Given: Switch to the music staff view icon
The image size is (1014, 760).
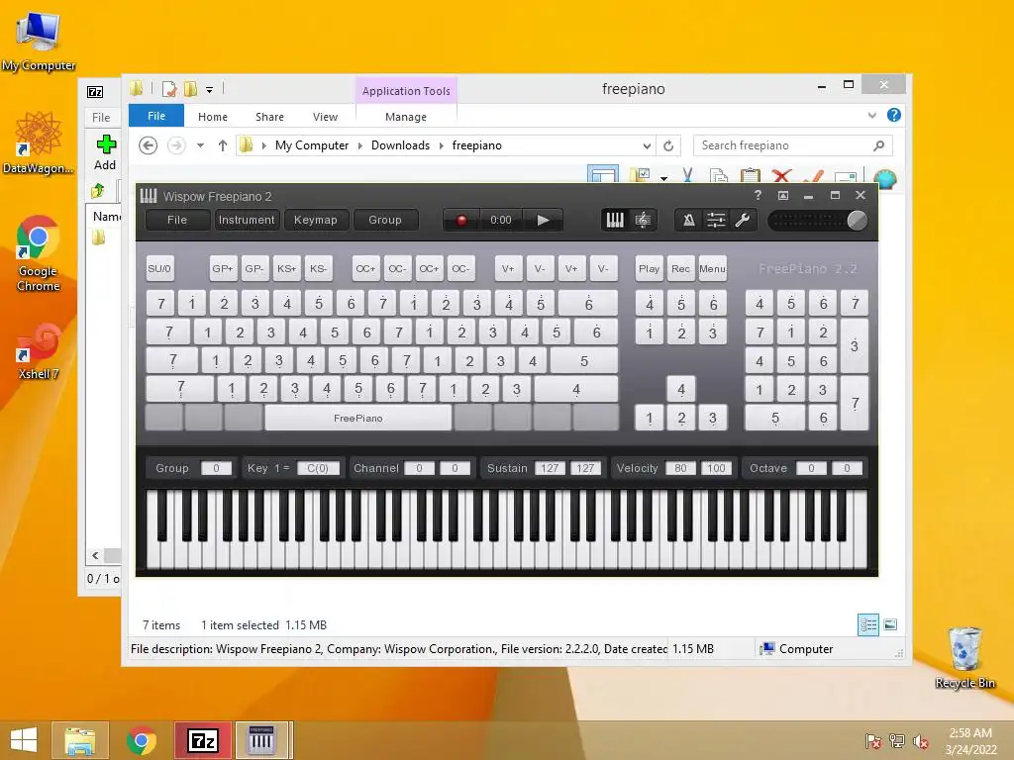Looking at the screenshot, I should click(643, 221).
